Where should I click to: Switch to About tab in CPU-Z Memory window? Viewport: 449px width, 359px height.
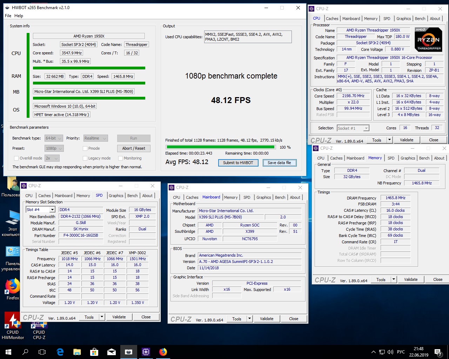(439, 158)
